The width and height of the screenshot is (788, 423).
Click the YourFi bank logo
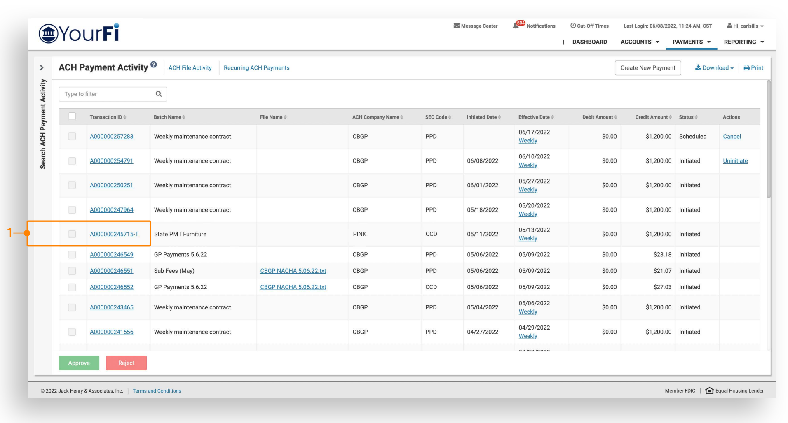[79, 33]
